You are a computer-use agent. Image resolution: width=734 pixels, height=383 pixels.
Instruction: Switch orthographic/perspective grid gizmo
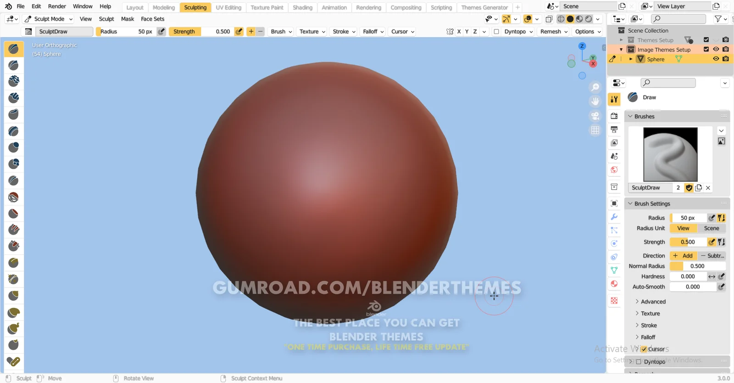point(595,130)
